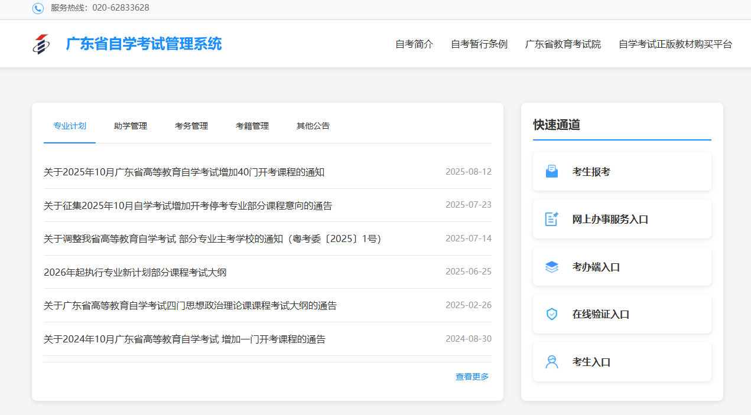Click 查看更多 to view more notices
751x415 pixels.
coord(472,377)
